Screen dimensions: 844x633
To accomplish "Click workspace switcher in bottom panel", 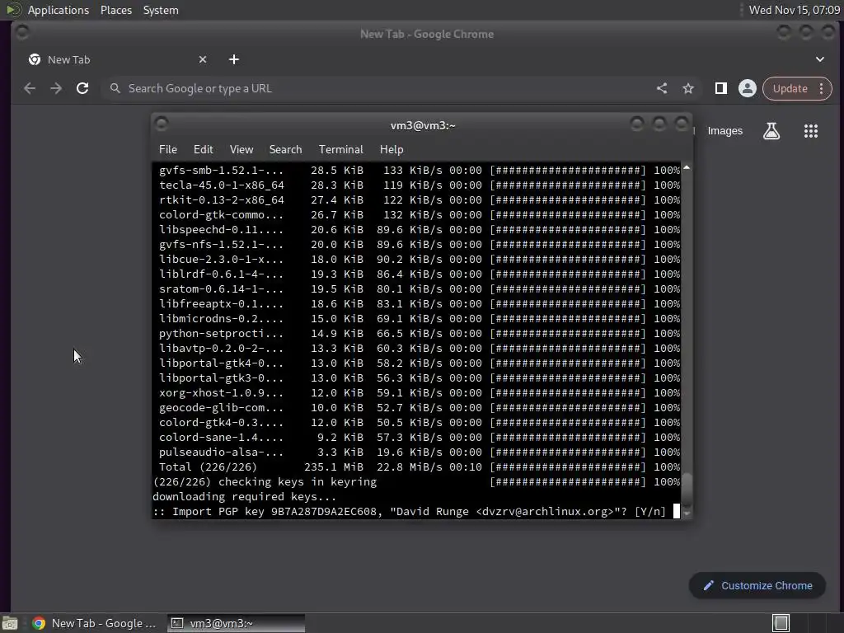I will [781, 623].
